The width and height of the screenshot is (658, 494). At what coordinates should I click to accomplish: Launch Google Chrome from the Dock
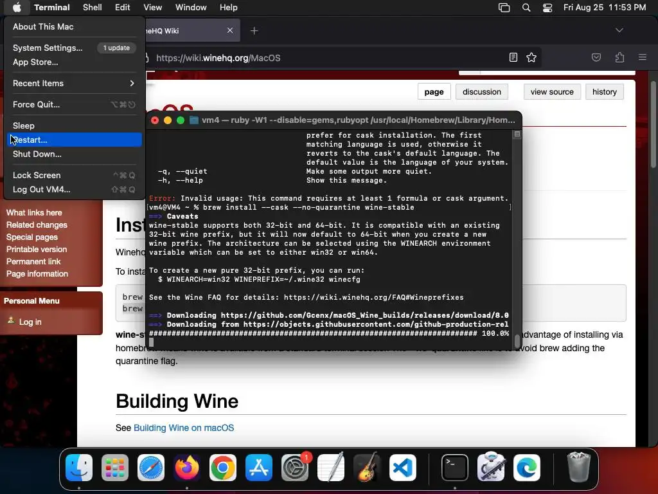coord(223,468)
